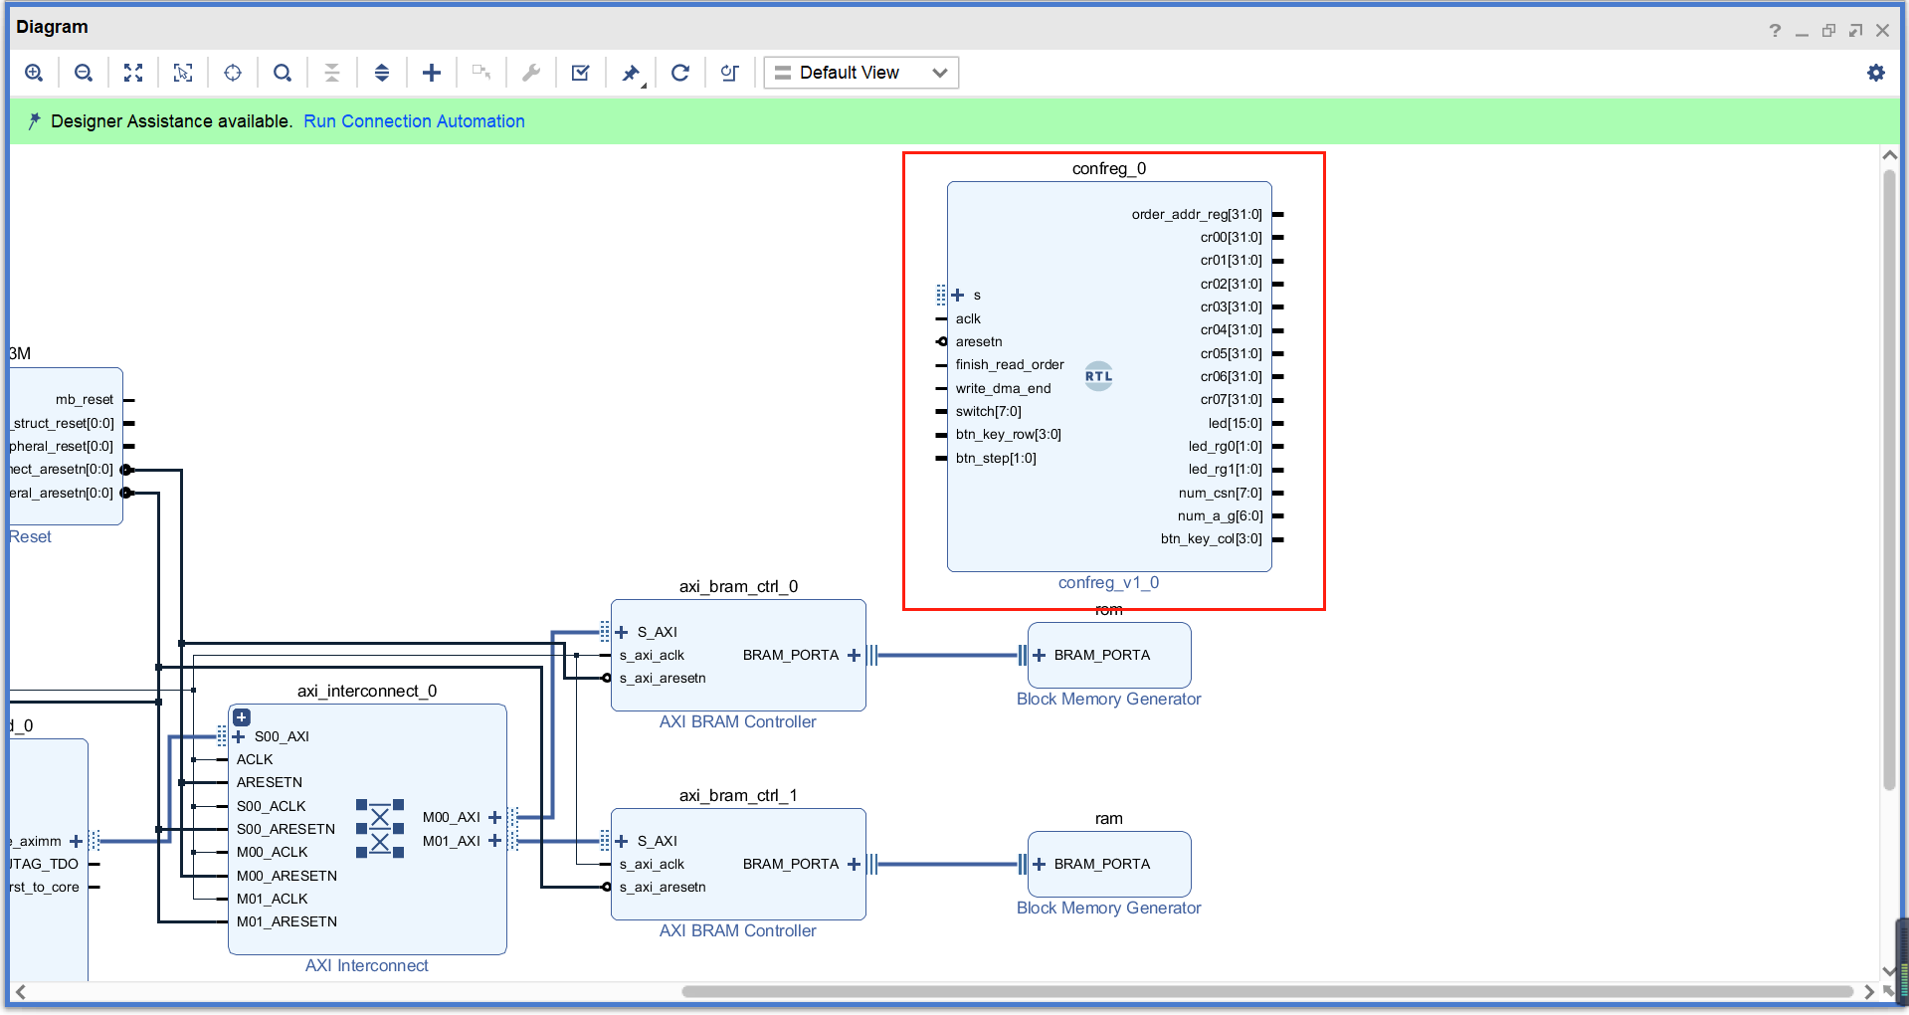This screenshot has width=1909, height=1015.
Task: Click Block Memory Generator under ram
Action: pyautogui.click(x=1108, y=908)
